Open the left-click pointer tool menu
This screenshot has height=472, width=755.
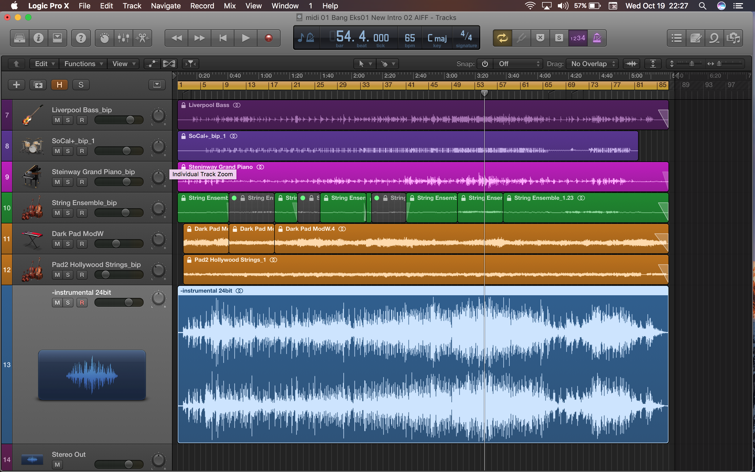365,64
